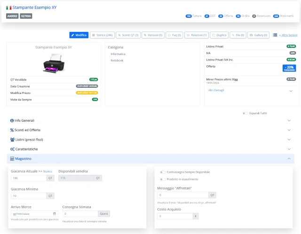
Task: Click the Info Generali info icon
Action: (x=12, y=120)
